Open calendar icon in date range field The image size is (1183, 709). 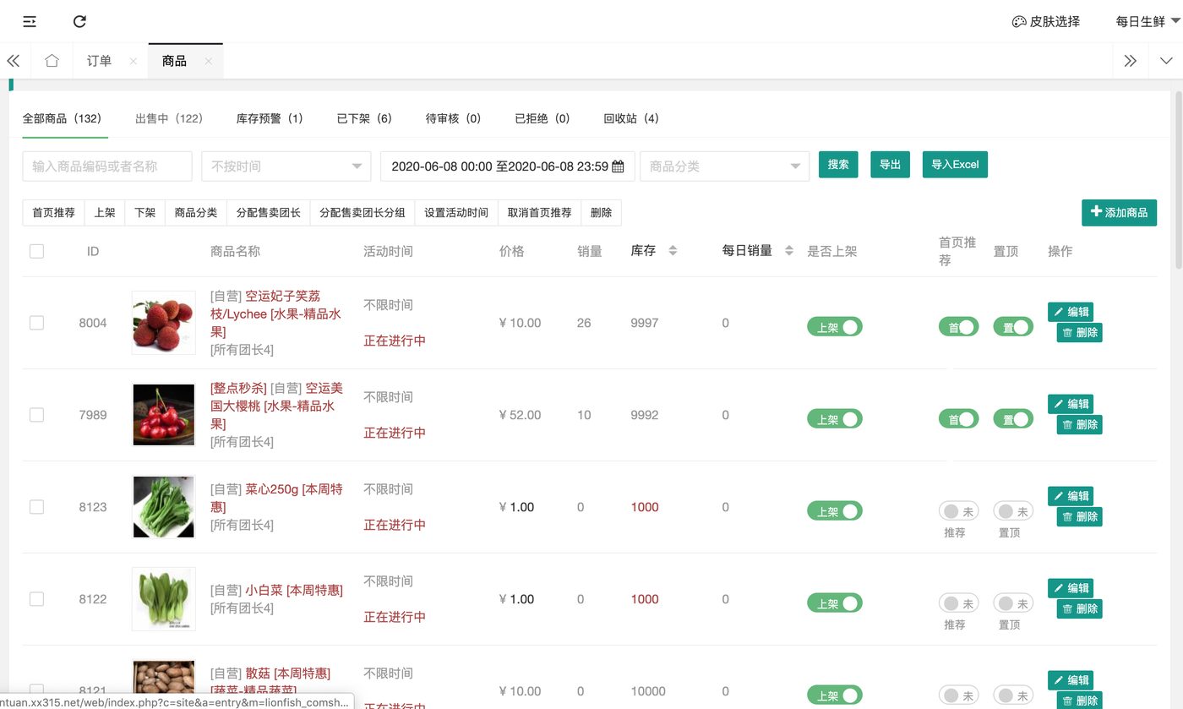pos(618,166)
